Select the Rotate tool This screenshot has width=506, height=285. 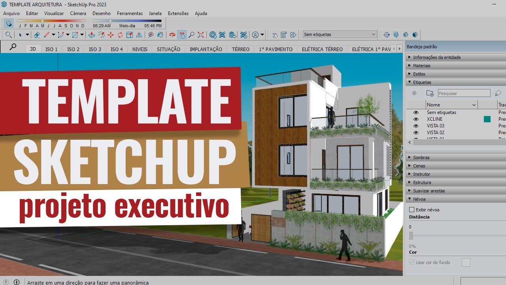pyautogui.click(x=120, y=35)
